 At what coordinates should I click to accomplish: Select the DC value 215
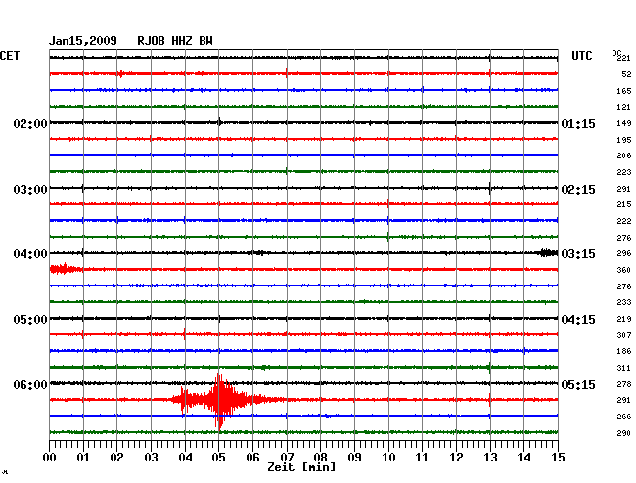(x=624, y=204)
